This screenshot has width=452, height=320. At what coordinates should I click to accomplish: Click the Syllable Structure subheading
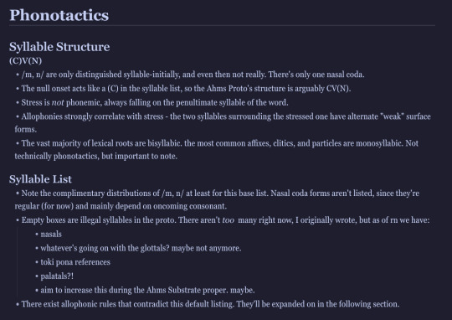[x=59, y=46]
